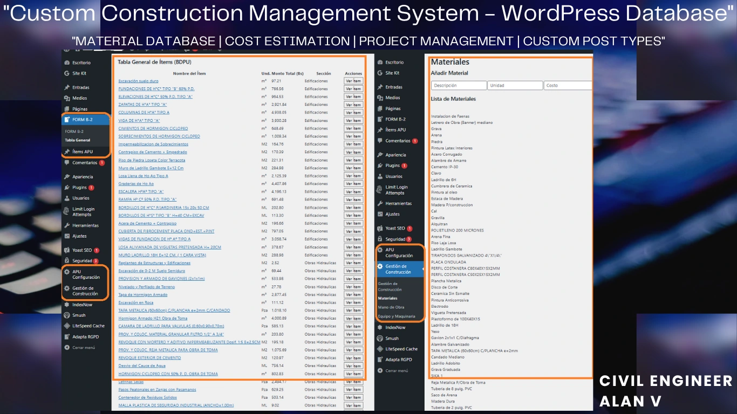Open Equipo y Maquinaria submenu item
The width and height of the screenshot is (737, 414).
[x=397, y=316]
